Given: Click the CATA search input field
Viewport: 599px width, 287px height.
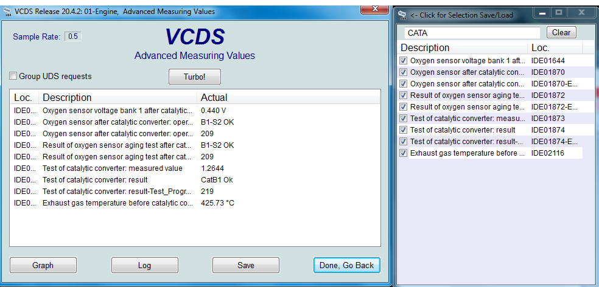Looking at the screenshot, I should (472, 33).
